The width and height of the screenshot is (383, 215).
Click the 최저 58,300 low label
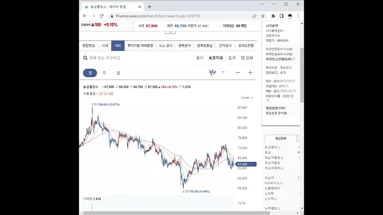(x=197, y=192)
